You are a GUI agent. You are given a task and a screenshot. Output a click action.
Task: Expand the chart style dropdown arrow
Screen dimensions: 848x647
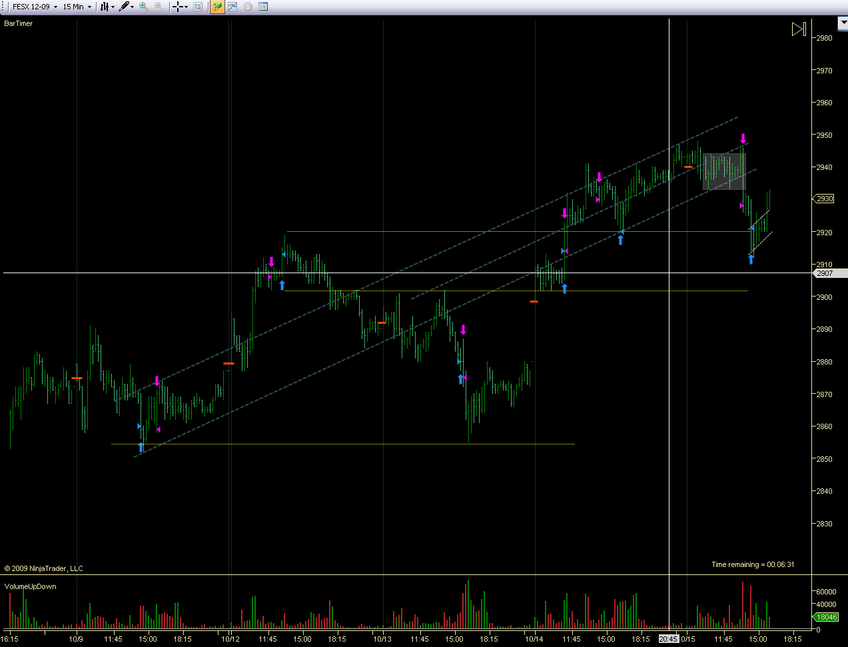point(113,7)
